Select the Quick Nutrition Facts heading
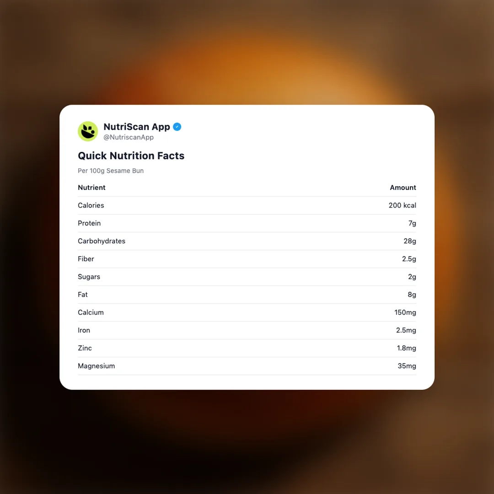494x494 pixels. click(x=131, y=156)
